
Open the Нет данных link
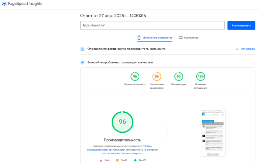tap(248, 49)
